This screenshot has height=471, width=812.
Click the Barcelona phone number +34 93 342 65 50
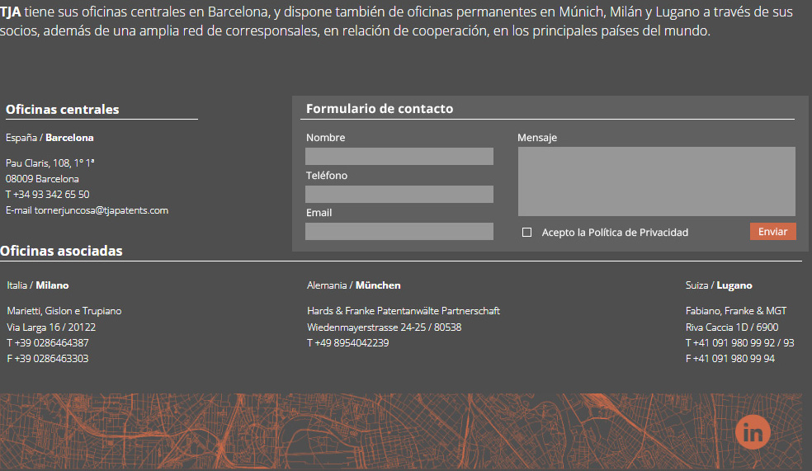pyautogui.click(x=51, y=195)
